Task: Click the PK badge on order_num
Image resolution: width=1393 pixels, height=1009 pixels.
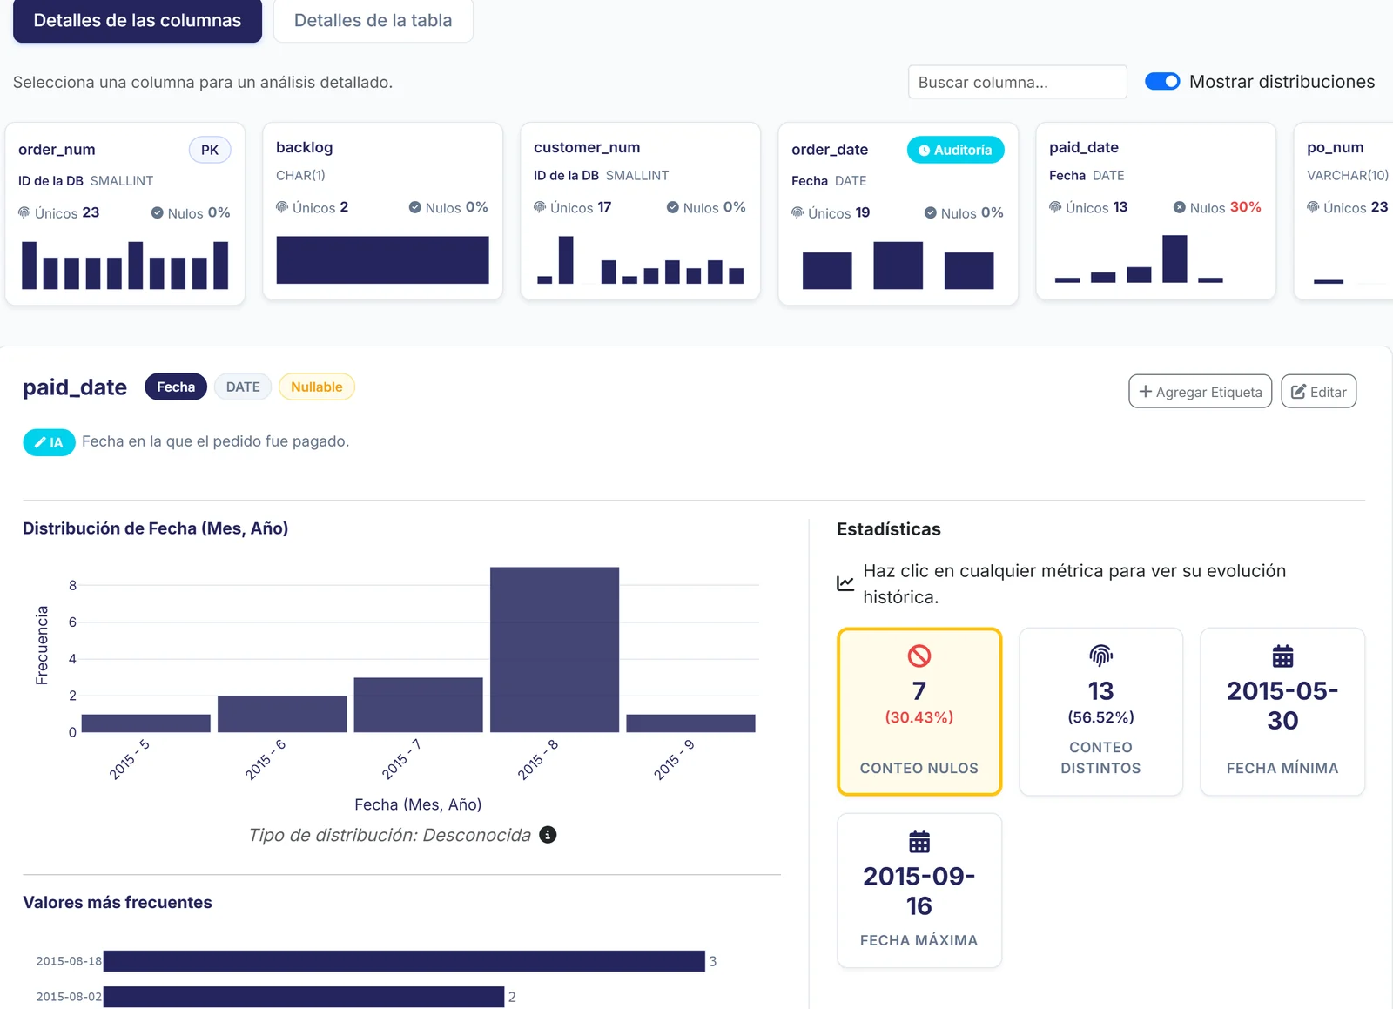Action: coord(210,150)
